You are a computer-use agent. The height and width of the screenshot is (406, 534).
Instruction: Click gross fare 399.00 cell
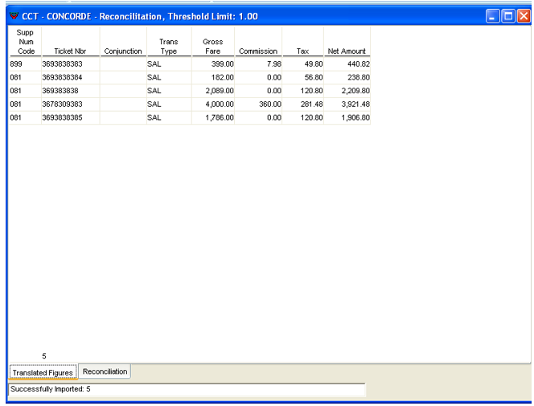click(213, 64)
